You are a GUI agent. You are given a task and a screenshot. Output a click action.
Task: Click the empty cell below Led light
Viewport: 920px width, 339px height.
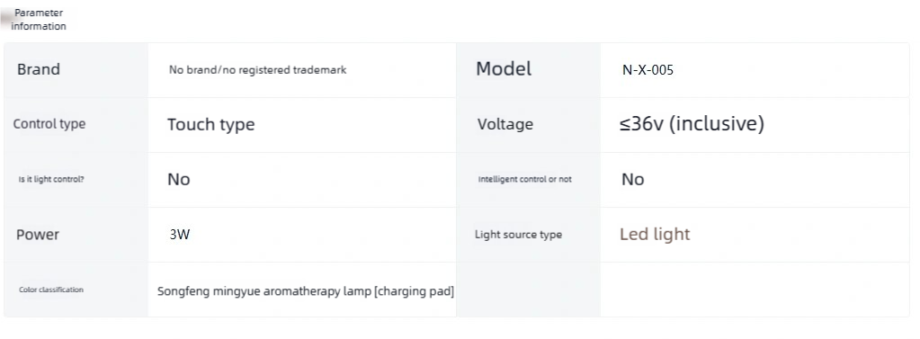755,290
